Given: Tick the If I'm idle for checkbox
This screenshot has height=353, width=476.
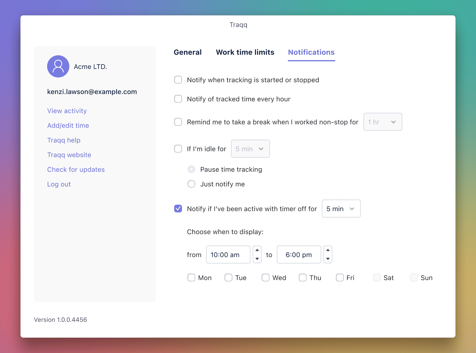Looking at the screenshot, I should pos(178,149).
